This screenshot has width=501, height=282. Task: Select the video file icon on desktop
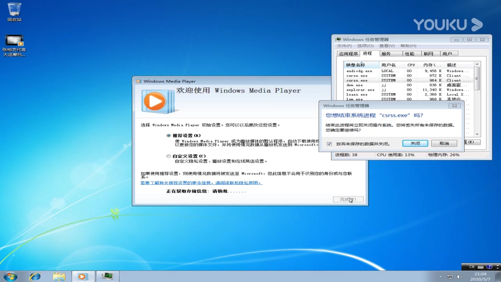pos(14,45)
